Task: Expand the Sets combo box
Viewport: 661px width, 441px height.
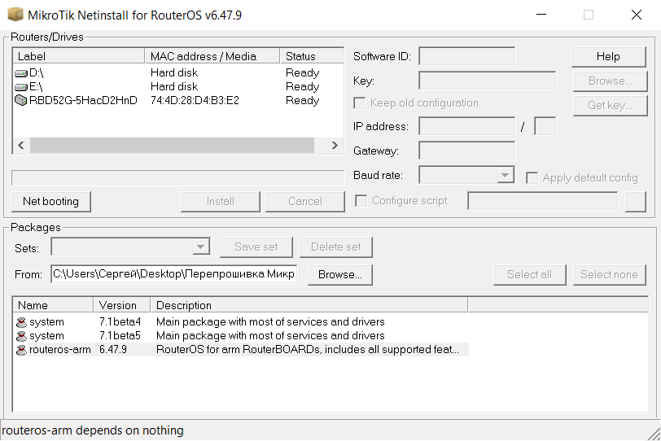Action: 201,247
